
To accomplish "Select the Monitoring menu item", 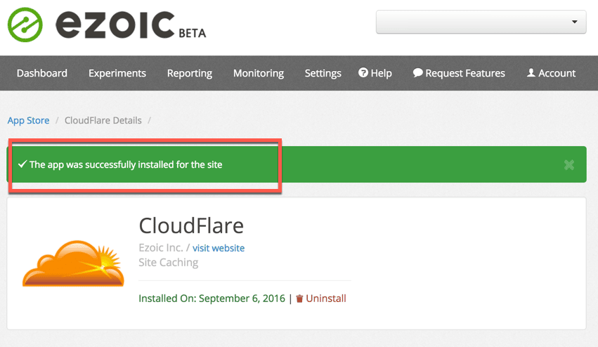I will [x=259, y=73].
